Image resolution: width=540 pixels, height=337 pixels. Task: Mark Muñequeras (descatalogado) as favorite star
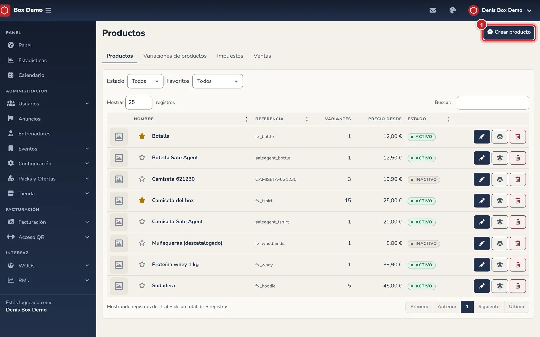coord(142,243)
